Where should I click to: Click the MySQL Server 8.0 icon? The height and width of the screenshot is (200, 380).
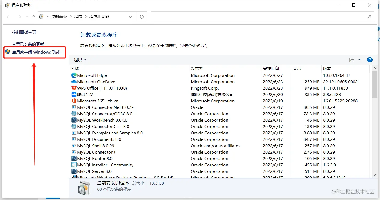coord(74,171)
